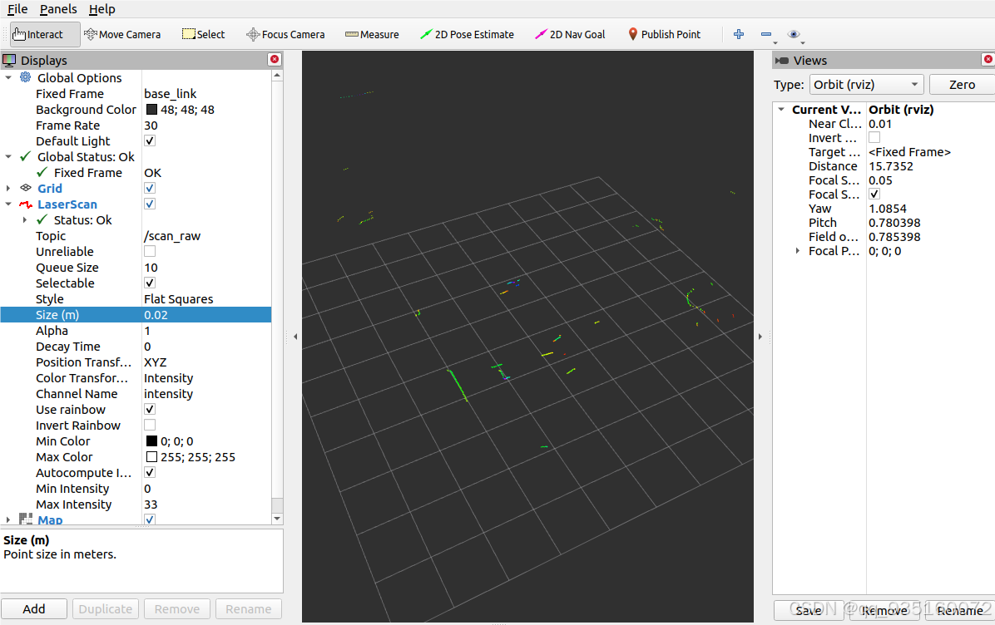Viewport: 995px width, 625px height.
Task: Click the minus remove-tool icon
Action: [766, 34]
